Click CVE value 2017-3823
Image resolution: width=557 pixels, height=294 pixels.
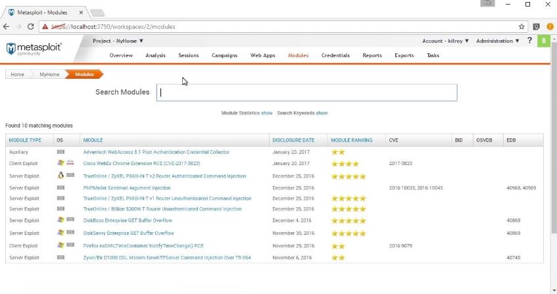pyautogui.click(x=400, y=164)
